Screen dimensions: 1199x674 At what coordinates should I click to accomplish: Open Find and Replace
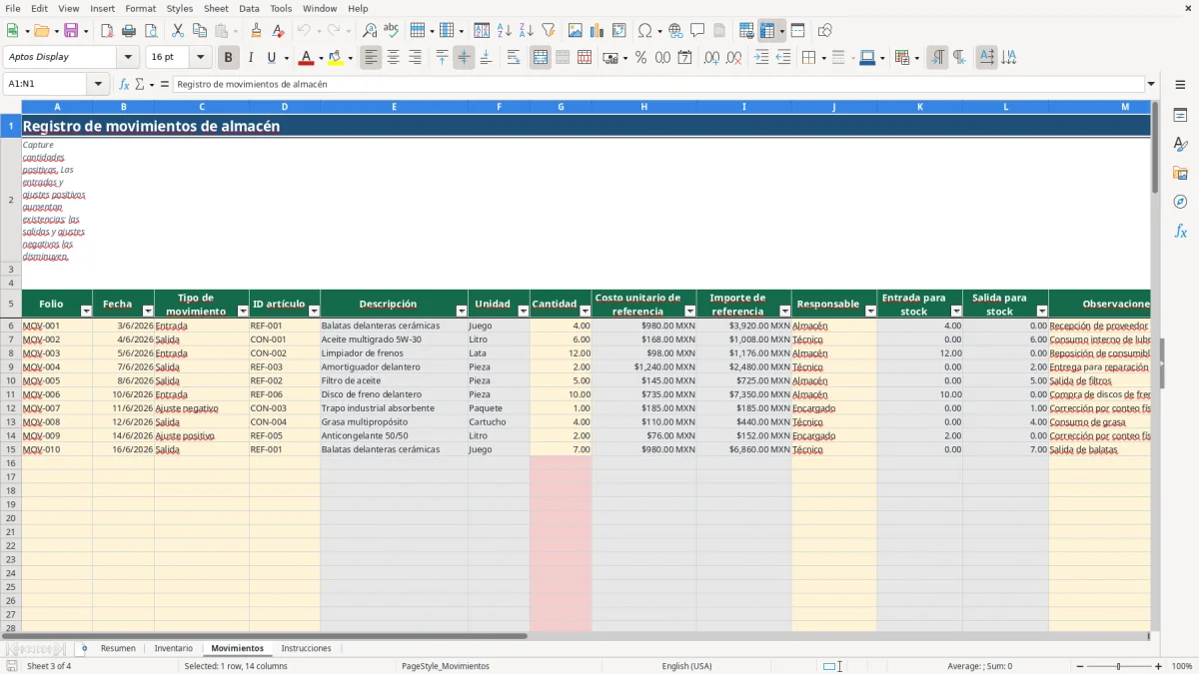click(370, 31)
